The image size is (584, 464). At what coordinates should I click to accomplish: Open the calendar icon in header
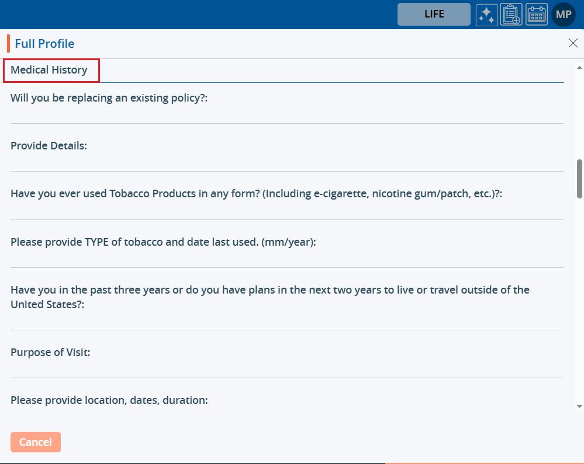point(537,15)
